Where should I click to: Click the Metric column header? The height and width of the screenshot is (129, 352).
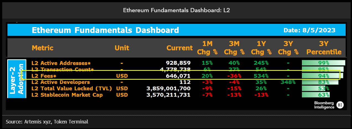tap(42, 48)
